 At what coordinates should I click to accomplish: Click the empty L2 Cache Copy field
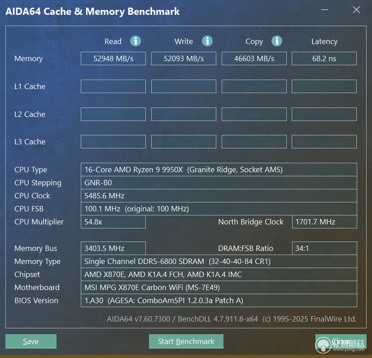254,114
